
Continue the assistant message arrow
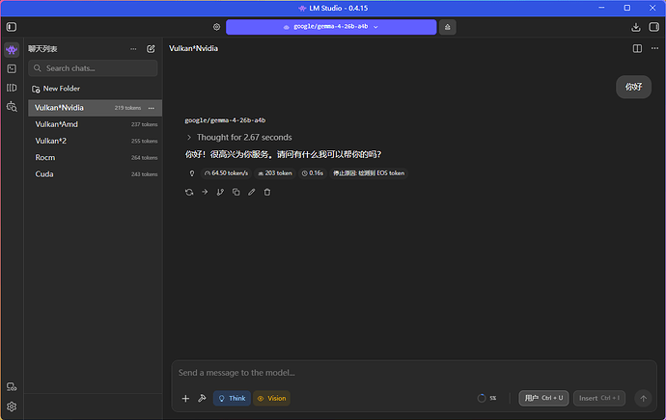tap(205, 192)
